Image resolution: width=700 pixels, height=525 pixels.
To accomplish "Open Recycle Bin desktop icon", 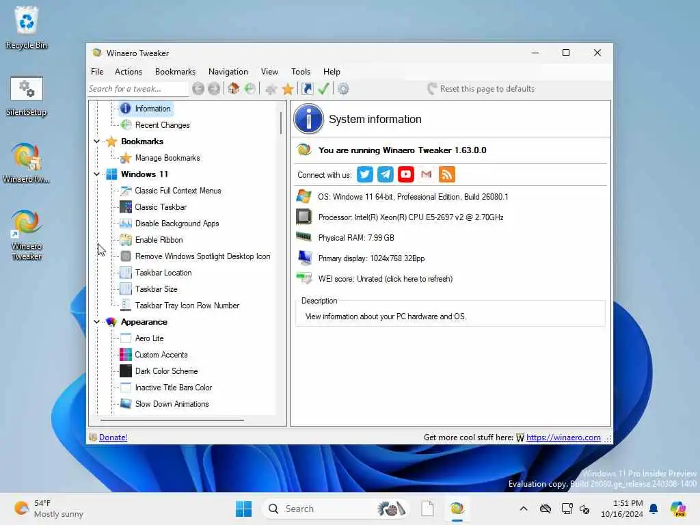I will [27, 27].
